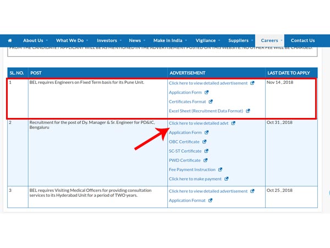Click external-link icon beside Pune Application Form

click(206, 93)
